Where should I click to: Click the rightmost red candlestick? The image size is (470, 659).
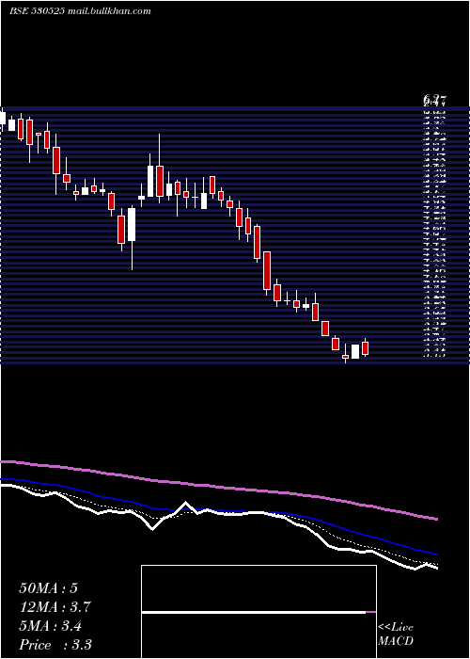tap(365, 348)
